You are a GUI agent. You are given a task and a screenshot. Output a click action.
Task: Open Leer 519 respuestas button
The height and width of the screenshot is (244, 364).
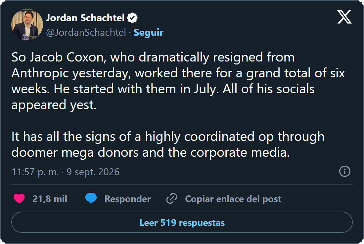[x=182, y=222]
